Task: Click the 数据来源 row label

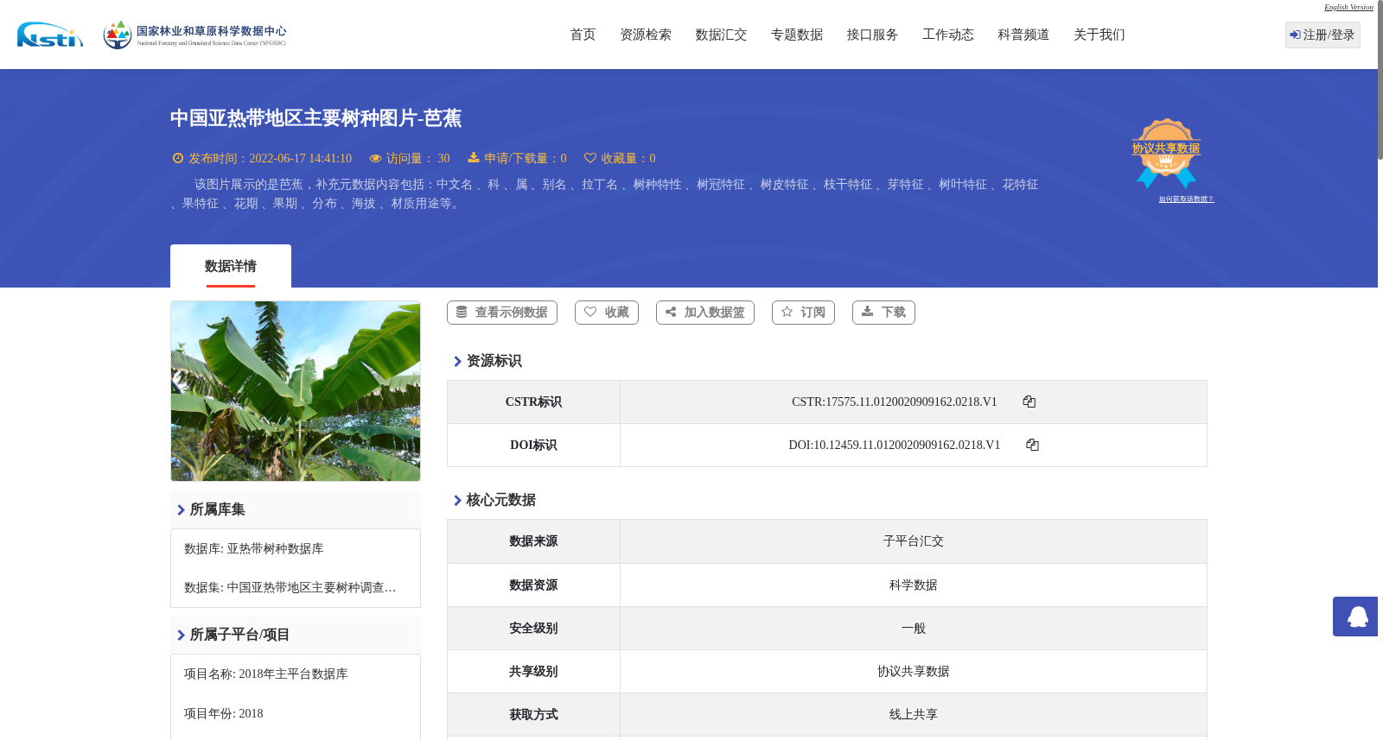Action: click(x=533, y=541)
